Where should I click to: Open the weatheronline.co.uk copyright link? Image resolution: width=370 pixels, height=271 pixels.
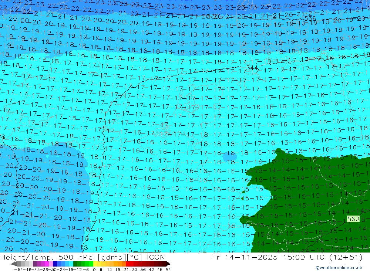click(339, 268)
